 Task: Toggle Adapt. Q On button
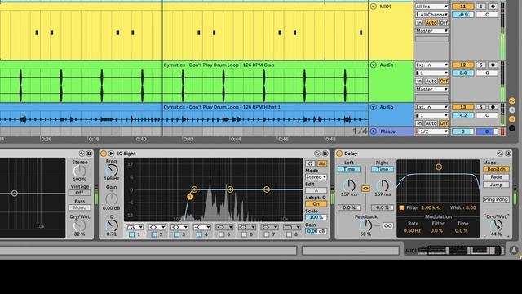(x=316, y=203)
